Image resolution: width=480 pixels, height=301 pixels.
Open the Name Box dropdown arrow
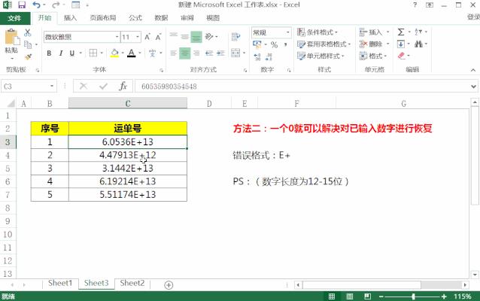point(52,86)
